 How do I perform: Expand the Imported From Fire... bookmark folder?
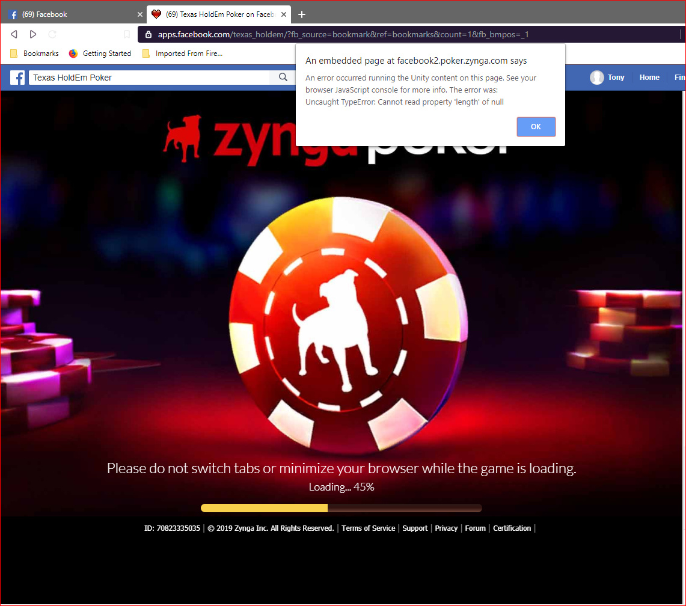(x=182, y=54)
